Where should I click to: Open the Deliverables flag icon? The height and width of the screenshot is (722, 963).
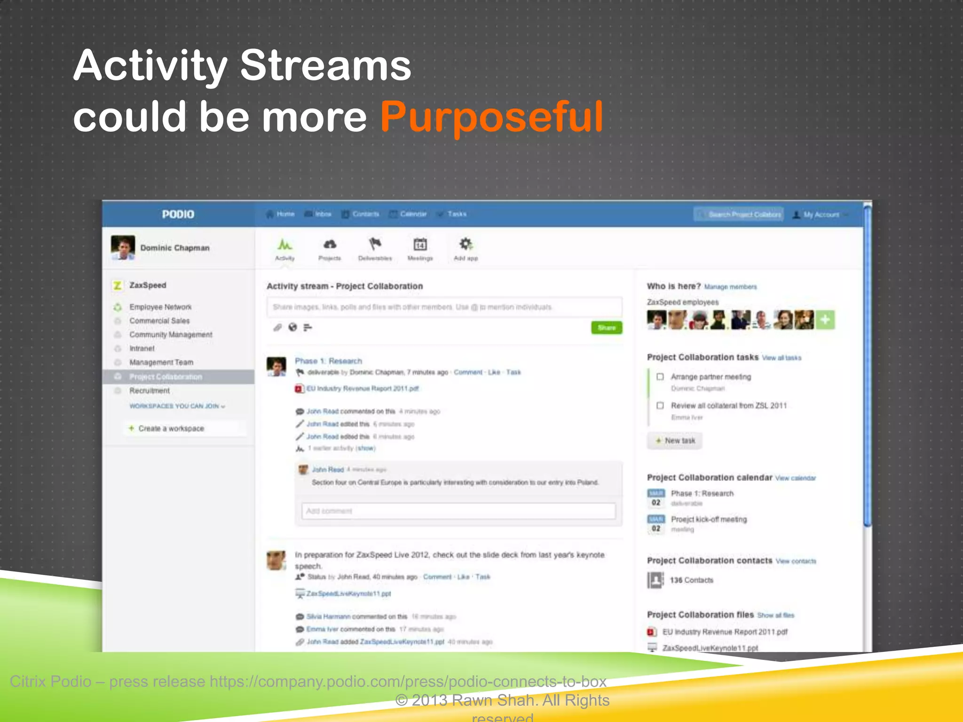375,244
